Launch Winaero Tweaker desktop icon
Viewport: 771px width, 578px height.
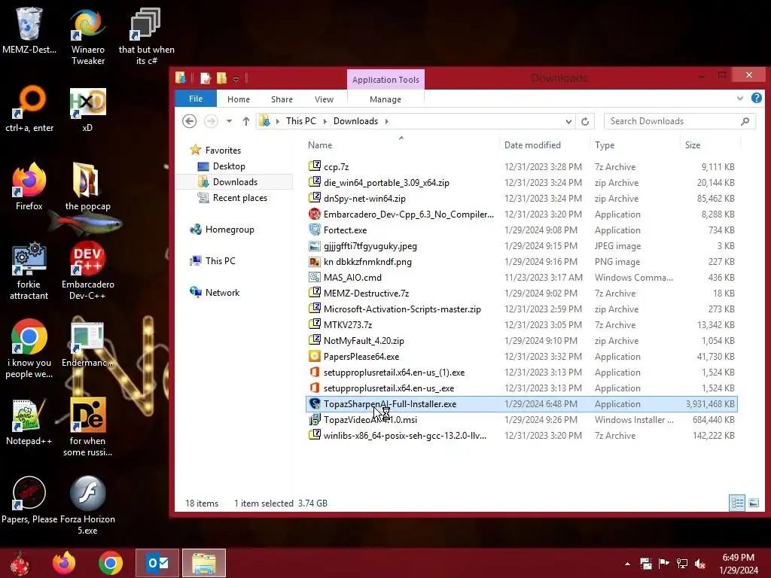click(88, 36)
